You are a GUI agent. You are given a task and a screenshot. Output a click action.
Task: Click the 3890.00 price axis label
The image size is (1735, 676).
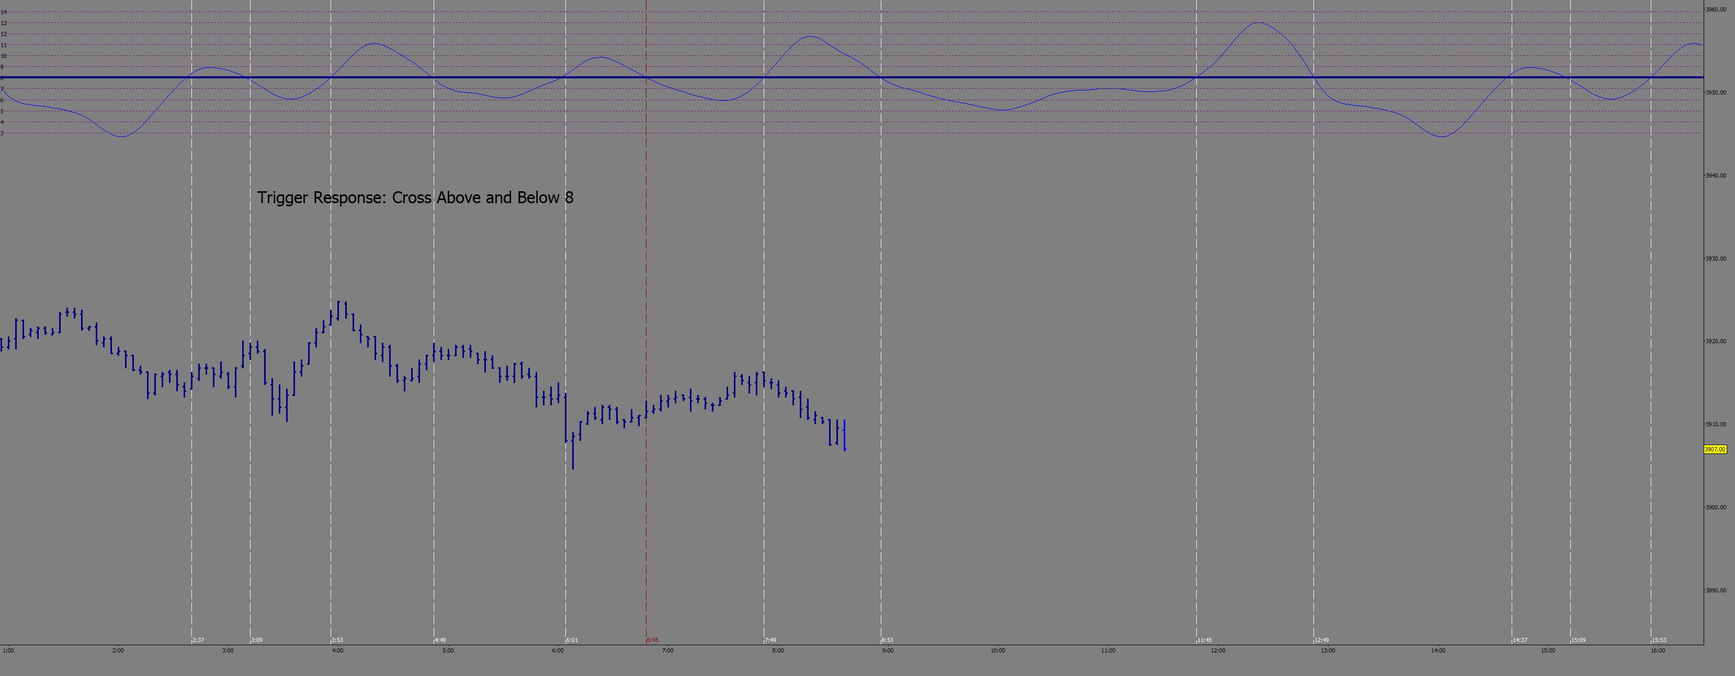(1716, 590)
